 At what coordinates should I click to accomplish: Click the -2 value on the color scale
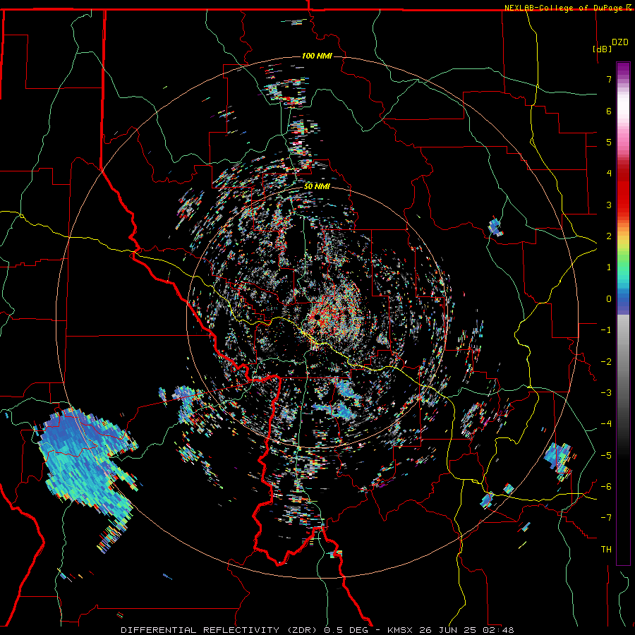click(x=606, y=362)
